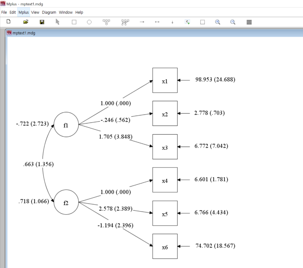Choose the dashed rectangle selection tool

(x=203, y=22)
